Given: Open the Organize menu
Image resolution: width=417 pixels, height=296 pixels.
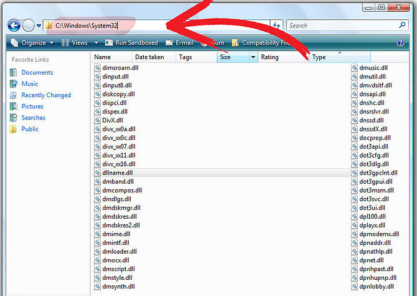Looking at the screenshot, I should pos(32,42).
